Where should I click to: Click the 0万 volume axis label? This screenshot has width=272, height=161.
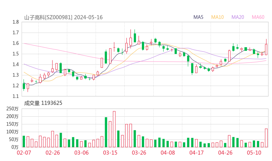click(x=15, y=147)
